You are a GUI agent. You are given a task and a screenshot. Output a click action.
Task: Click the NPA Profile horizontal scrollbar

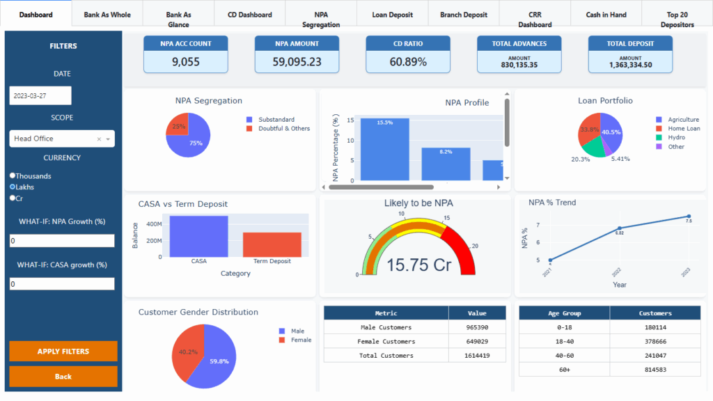[383, 187]
